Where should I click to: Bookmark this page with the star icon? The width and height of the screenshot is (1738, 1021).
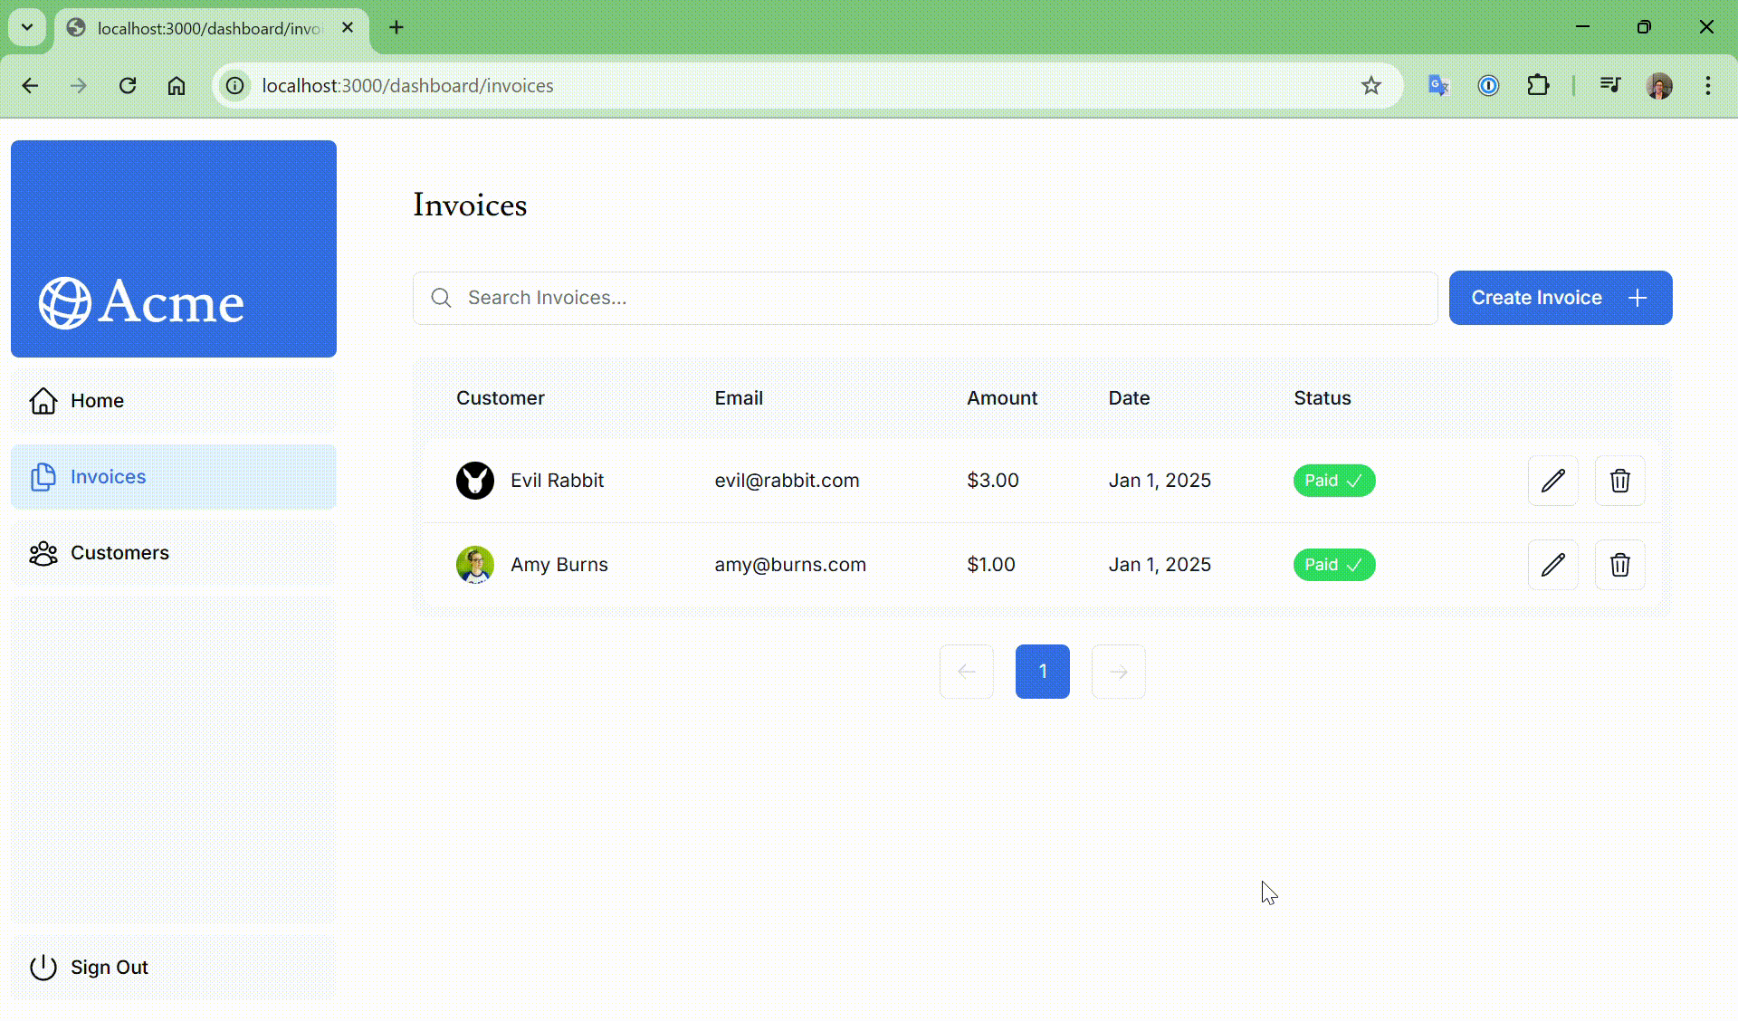[1370, 86]
